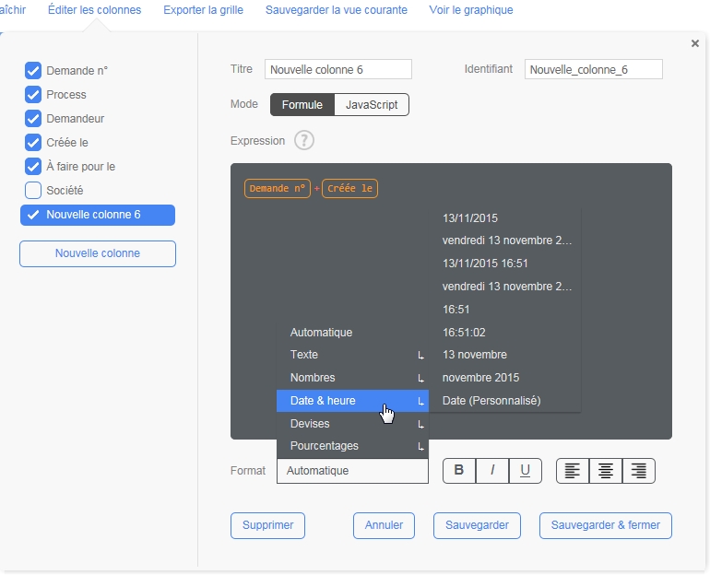Switch expression mode to JavaScript
The height and width of the screenshot is (575, 710).
(x=372, y=105)
